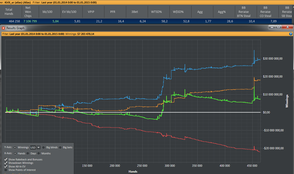This screenshot has height=174, width=294.
Task: Toggle Show All-In EV checkbox
Action: pyautogui.click(x=5, y=166)
